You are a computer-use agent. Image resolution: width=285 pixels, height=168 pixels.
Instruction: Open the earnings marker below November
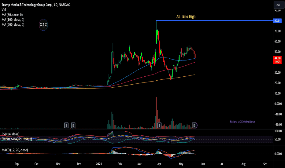[66, 125]
